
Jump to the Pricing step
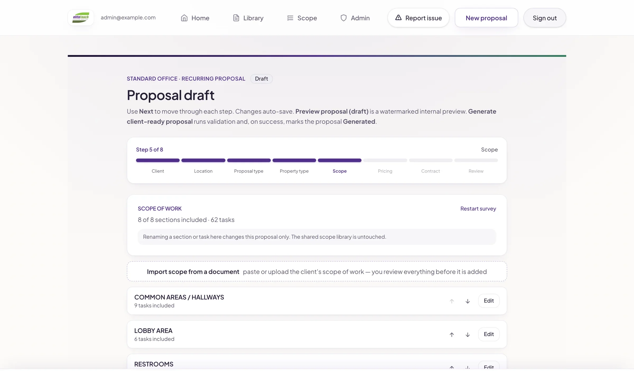385,171
